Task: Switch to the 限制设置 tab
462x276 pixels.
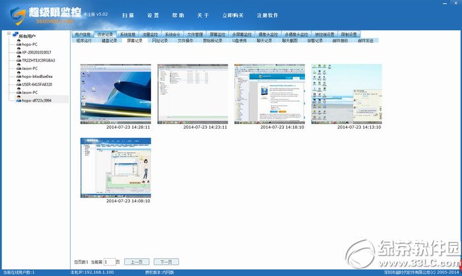Action: [349, 34]
